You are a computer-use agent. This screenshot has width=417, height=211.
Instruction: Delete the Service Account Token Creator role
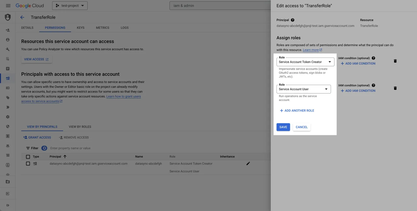tap(395, 61)
